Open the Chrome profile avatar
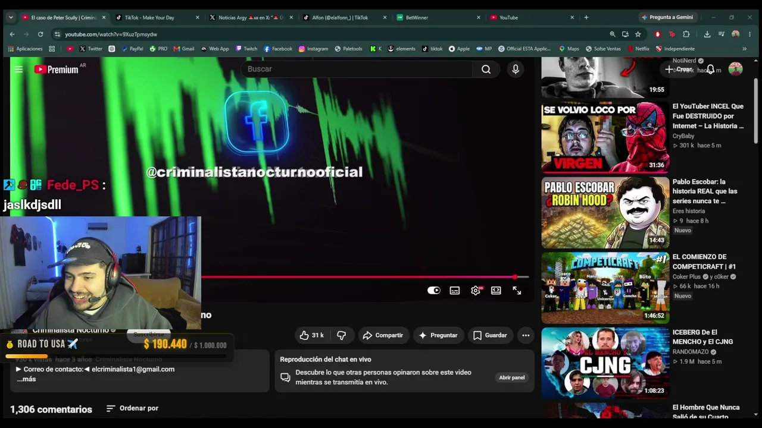 [736, 34]
